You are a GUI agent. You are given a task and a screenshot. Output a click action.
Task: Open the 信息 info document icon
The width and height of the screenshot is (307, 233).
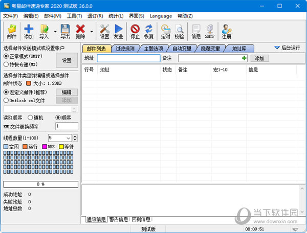pos(196,31)
